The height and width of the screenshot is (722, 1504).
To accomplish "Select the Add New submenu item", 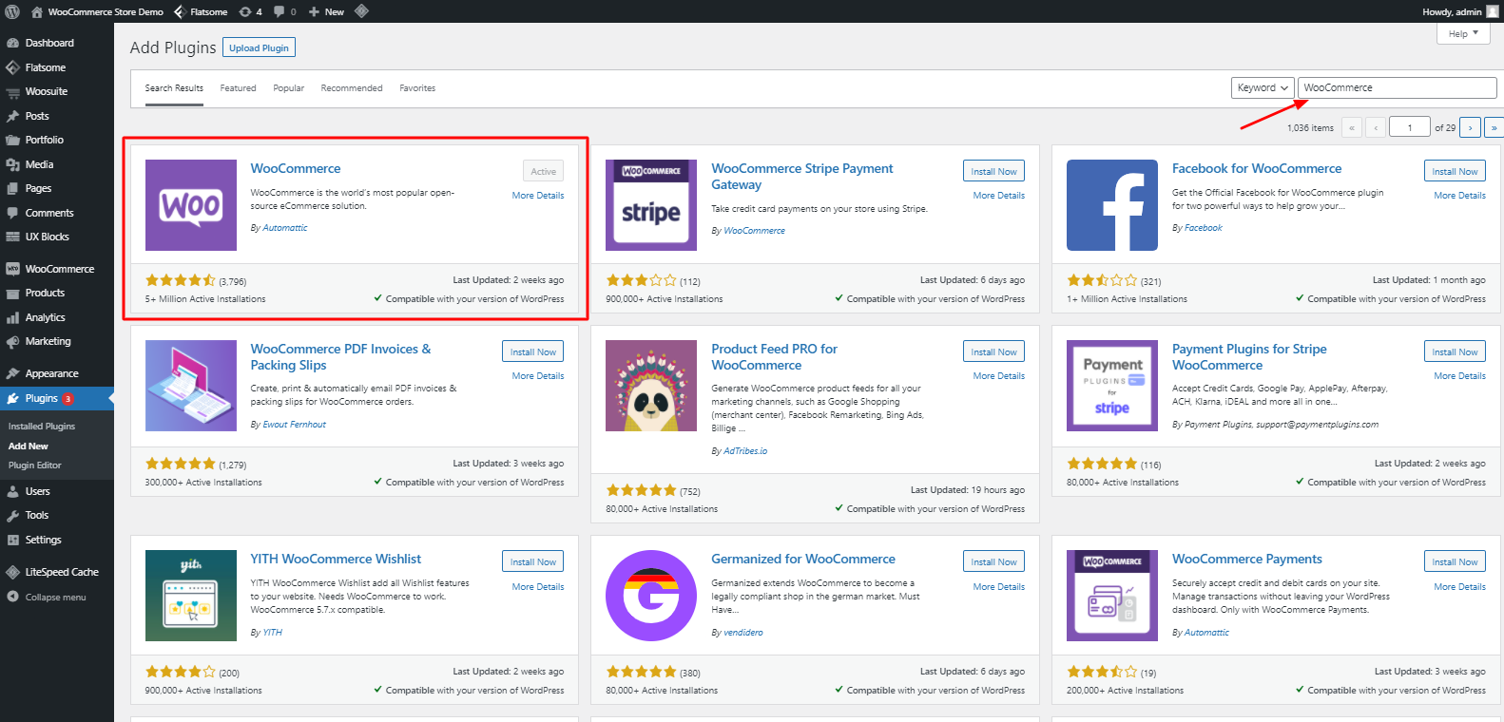I will click(29, 446).
